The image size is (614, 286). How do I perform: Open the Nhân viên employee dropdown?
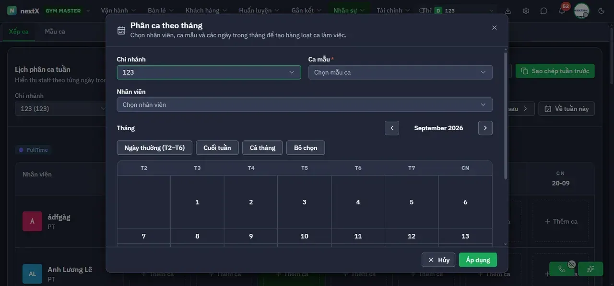tap(305, 104)
